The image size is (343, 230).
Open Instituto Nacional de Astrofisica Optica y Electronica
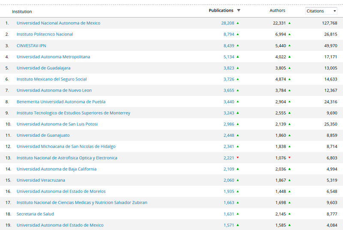(67, 158)
